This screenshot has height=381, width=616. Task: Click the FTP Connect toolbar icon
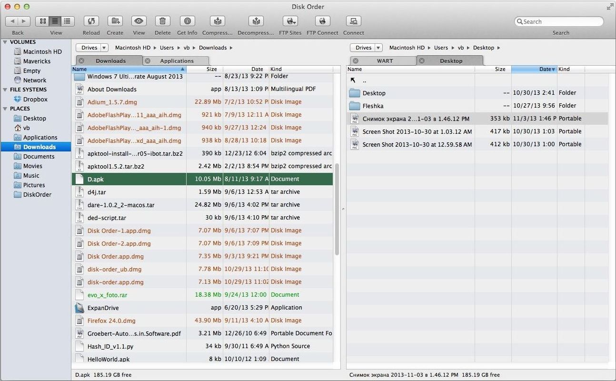tap(322, 21)
